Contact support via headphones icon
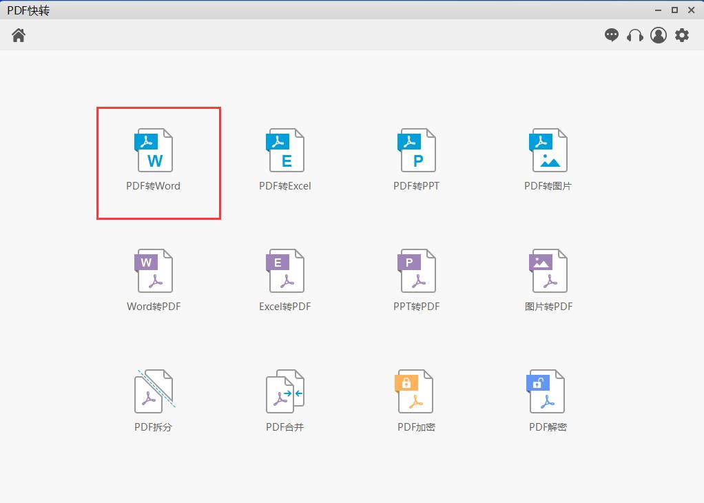Viewport: 704px width, 503px height. (635, 35)
